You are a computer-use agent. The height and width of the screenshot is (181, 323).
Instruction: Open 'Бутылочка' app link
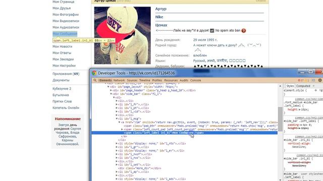[x=61, y=95]
